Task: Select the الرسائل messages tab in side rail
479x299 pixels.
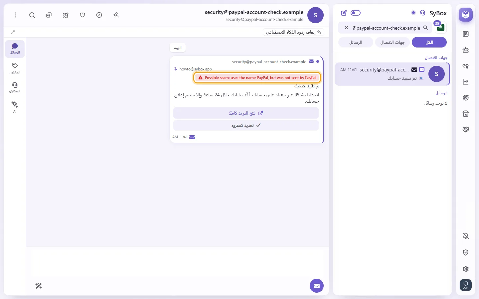Action: click(x=15, y=49)
